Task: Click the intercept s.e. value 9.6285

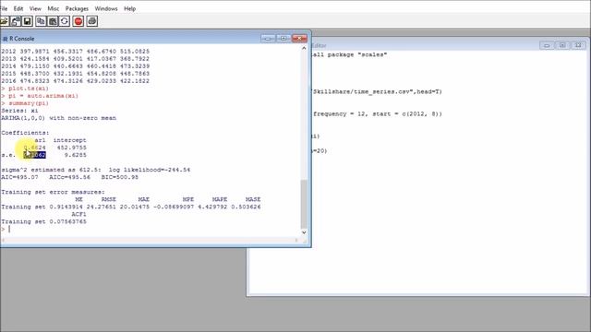Action: pos(76,155)
